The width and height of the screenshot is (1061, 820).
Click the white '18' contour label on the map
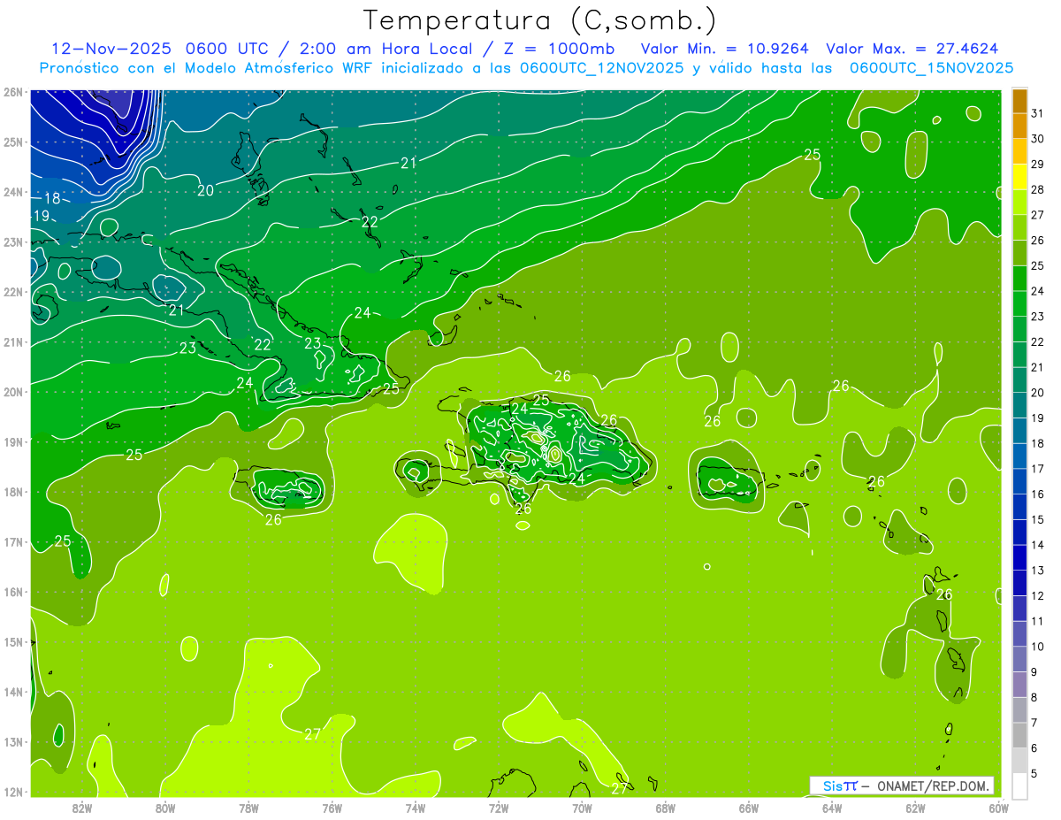53,198
